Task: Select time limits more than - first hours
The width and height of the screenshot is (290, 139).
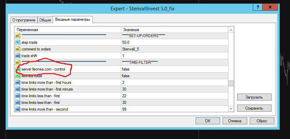Action: 46,83
